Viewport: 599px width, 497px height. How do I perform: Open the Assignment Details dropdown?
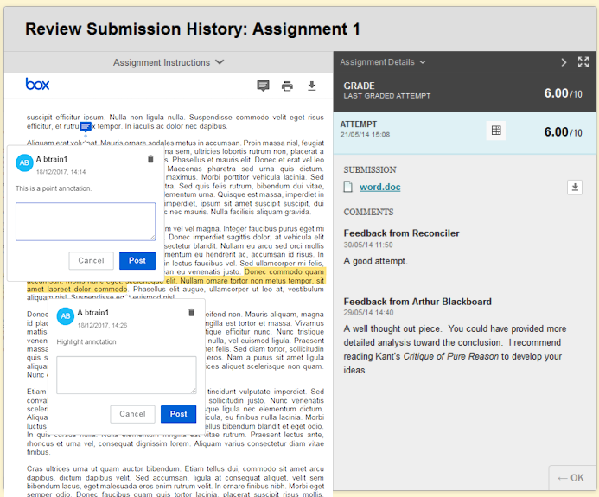pos(382,62)
